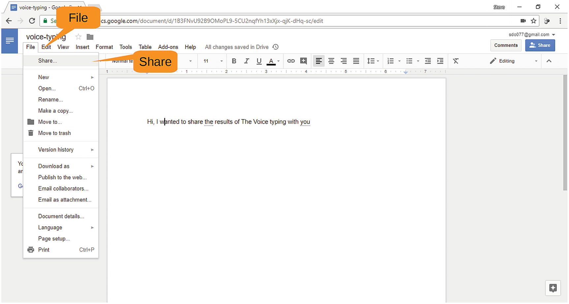Reload the page in the browser
The height and width of the screenshot is (304, 569).
pos(32,21)
